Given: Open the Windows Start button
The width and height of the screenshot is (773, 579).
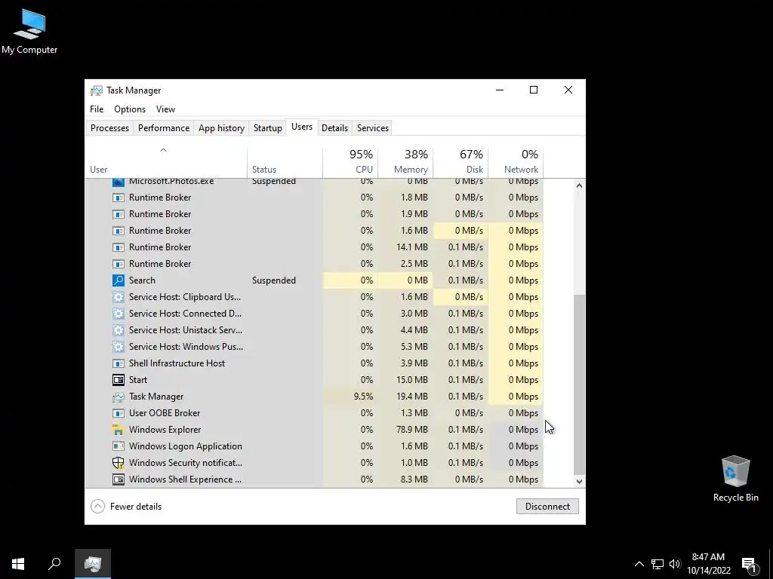Looking at the screenshot, I should coord(18,564).
